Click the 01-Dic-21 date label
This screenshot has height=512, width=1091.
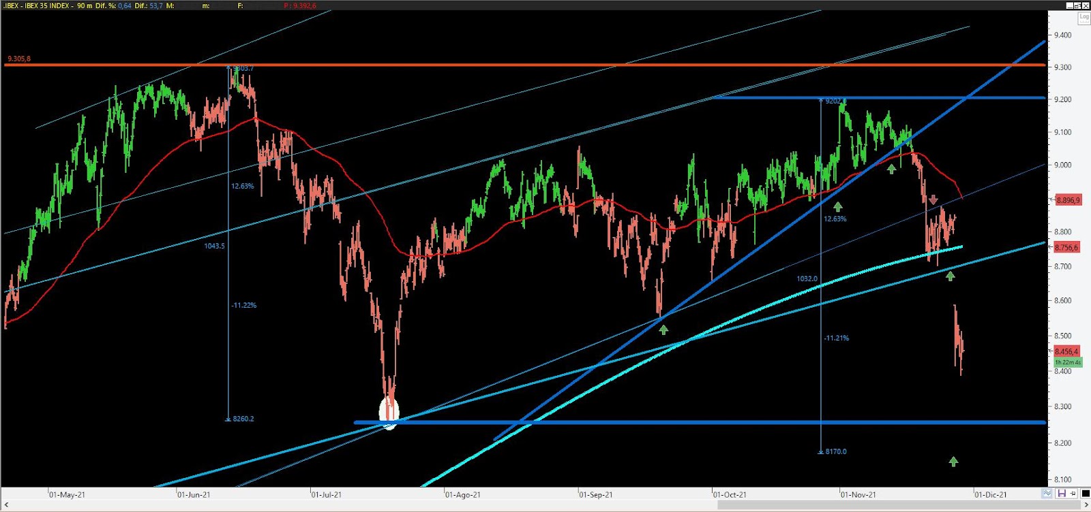point(991,494)
